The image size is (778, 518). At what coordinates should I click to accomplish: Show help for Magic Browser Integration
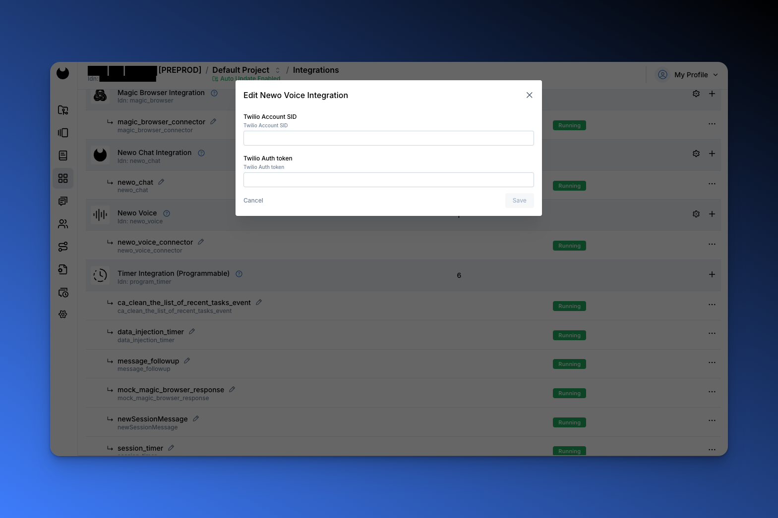pyautogui.click(x=214, y=93)
